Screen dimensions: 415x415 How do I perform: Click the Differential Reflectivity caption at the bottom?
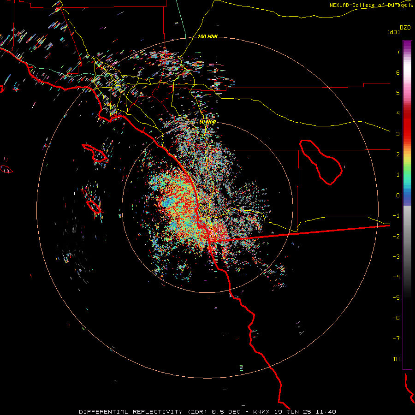[207, 412]
